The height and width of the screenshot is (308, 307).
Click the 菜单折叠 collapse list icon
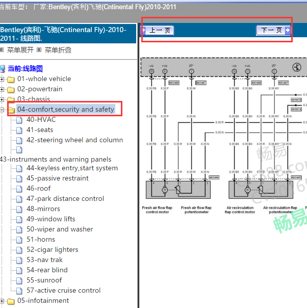(39, 50)
